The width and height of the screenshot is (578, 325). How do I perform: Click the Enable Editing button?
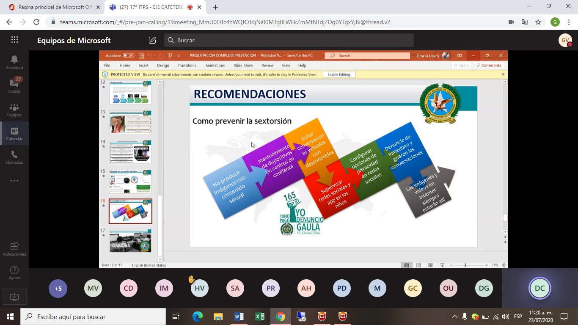click(339, 74)
